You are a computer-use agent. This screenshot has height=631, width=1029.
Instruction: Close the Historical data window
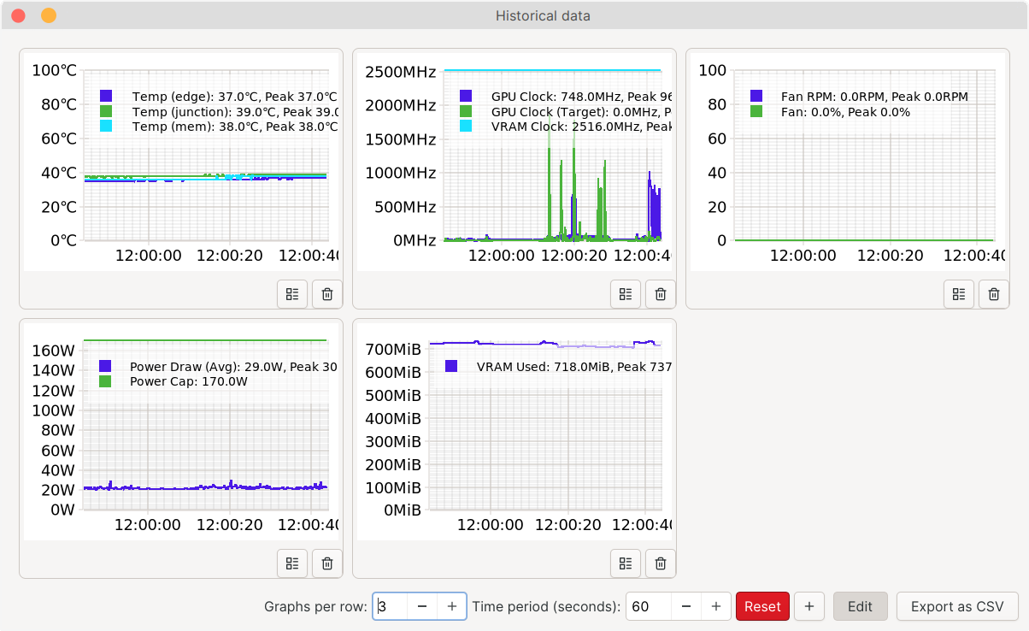[x=18, y=15]
